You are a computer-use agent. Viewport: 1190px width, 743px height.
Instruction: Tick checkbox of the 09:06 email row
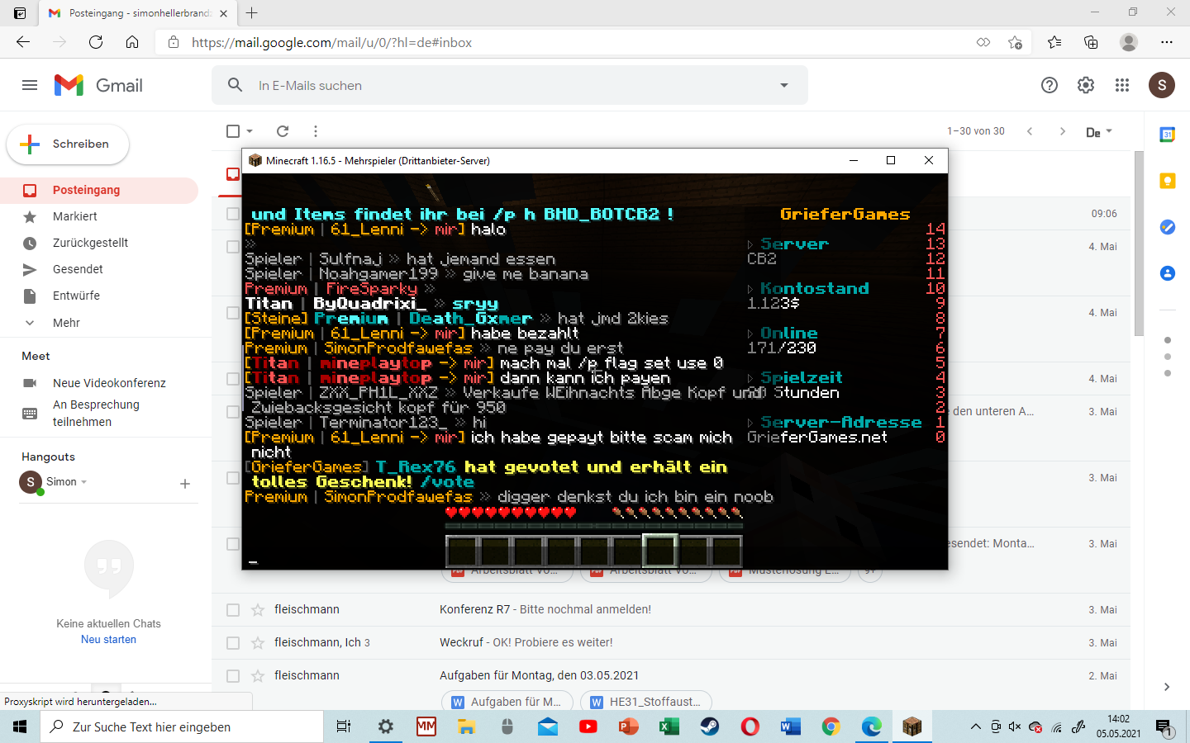click(x=233, y=214)
